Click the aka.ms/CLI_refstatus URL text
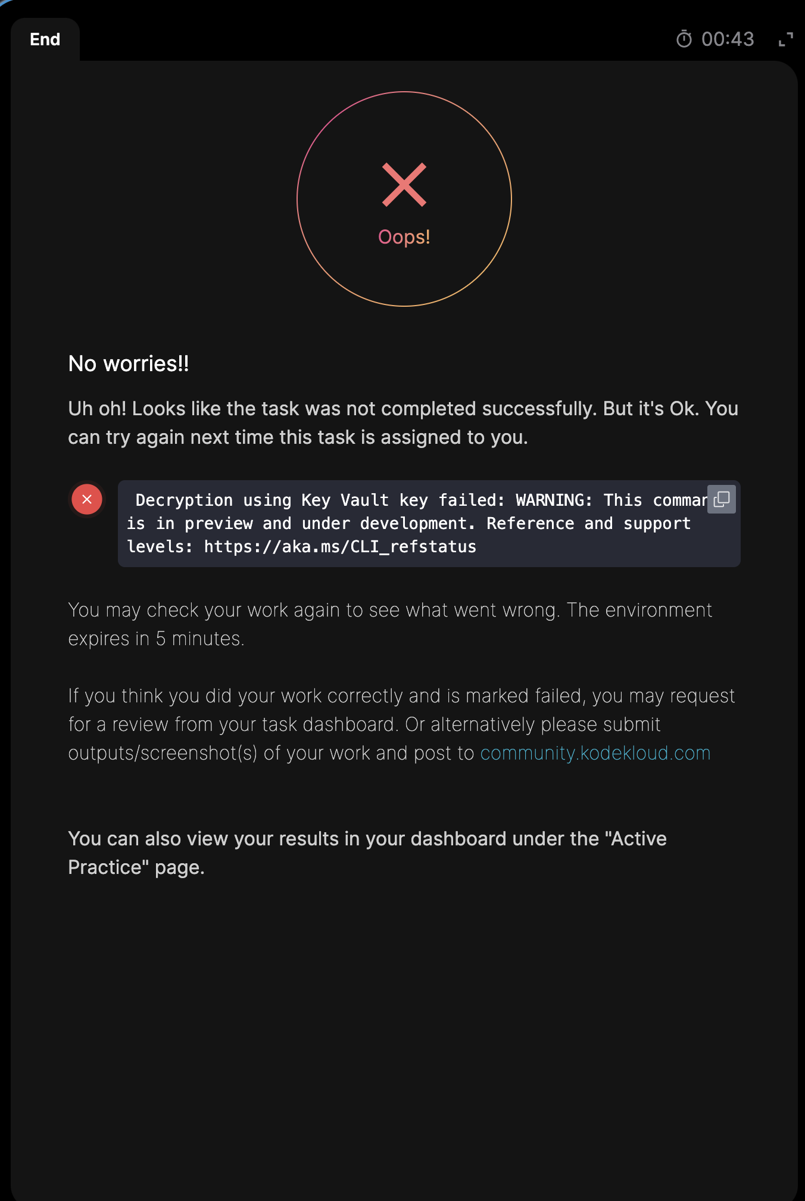Image resolution: width=805 pixels, height=1201 pixels. (x=340, y=547)
